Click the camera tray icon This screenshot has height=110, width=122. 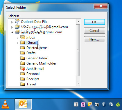tap(96, 104)
